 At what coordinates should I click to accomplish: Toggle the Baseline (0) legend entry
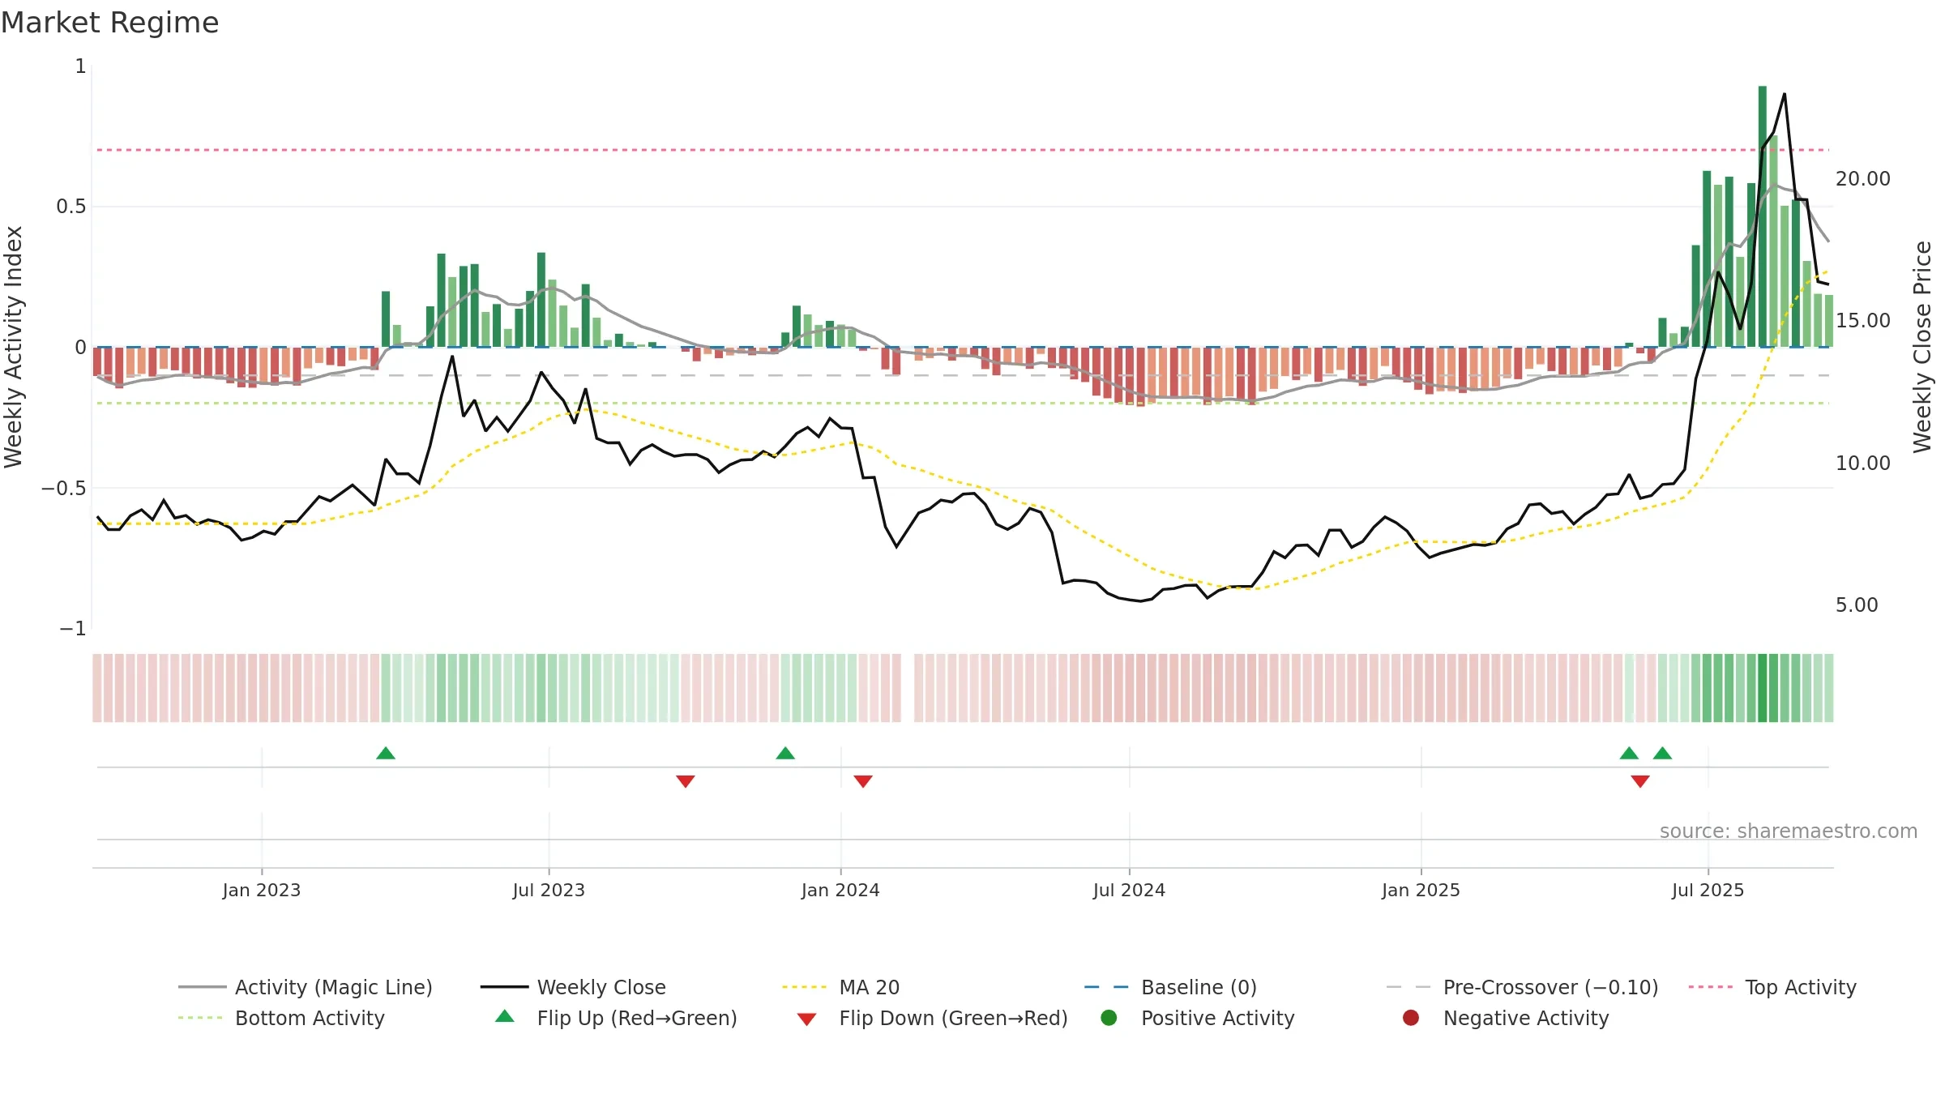pyautogui.click(x=1170, y=987)
